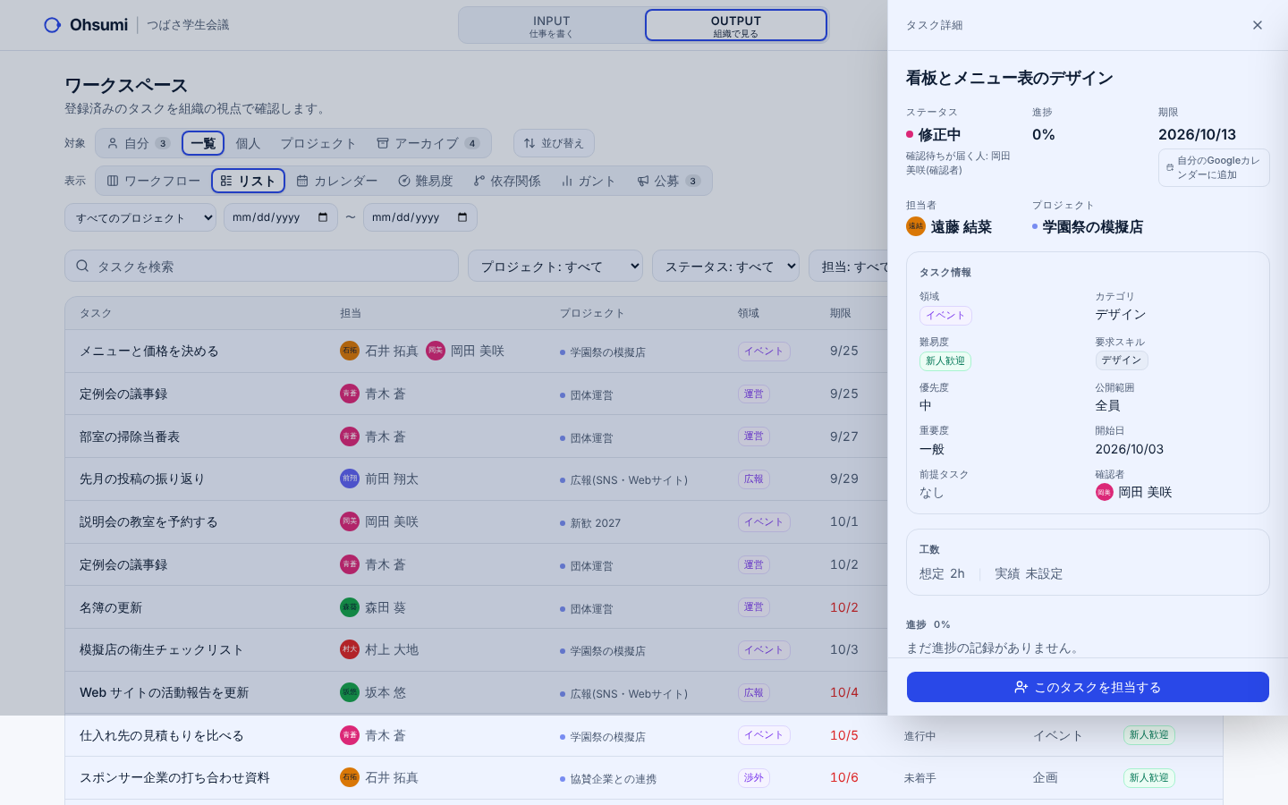Screen dimensions: 1288x805
Task: Filter target by 個人
Action: 248,143
